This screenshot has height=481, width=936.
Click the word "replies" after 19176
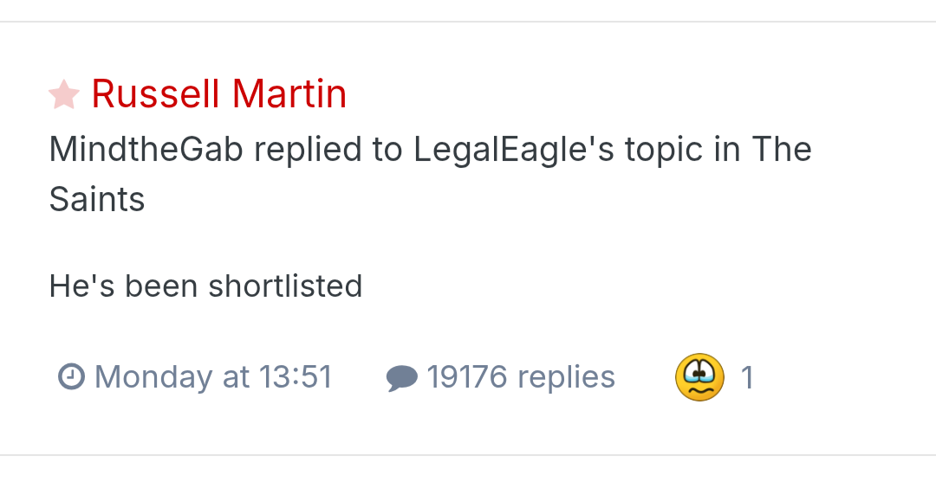(x=566, y=377)
